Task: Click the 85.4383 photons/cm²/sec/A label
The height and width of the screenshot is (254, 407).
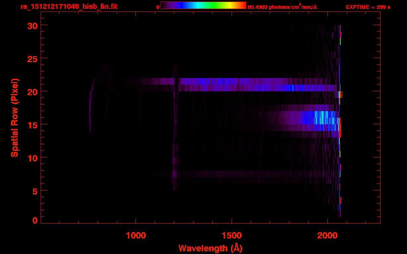Action: click(x=282, y=7)
